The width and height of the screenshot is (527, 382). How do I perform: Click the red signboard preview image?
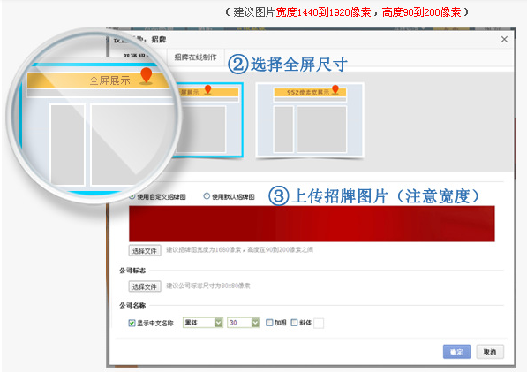(312, 224)
